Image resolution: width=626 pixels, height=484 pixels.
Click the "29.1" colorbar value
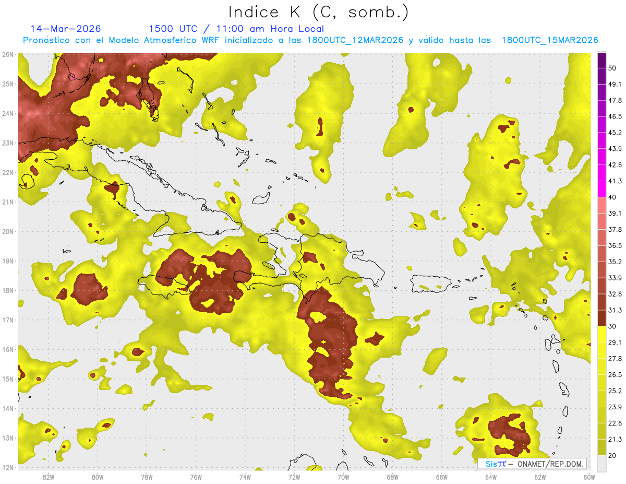tap(615, 343)
